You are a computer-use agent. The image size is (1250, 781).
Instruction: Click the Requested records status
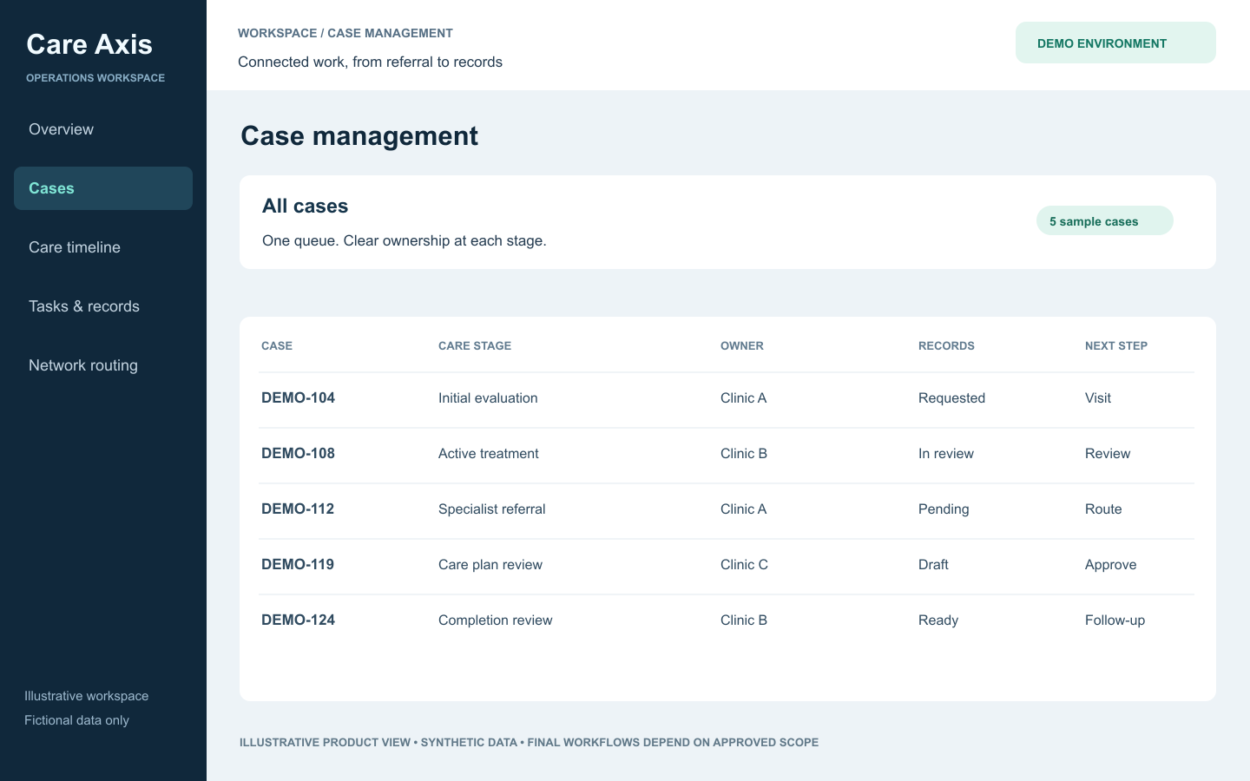click(951, 397)
